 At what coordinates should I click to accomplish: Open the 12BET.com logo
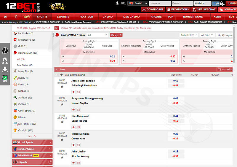[x=23, y=7]
